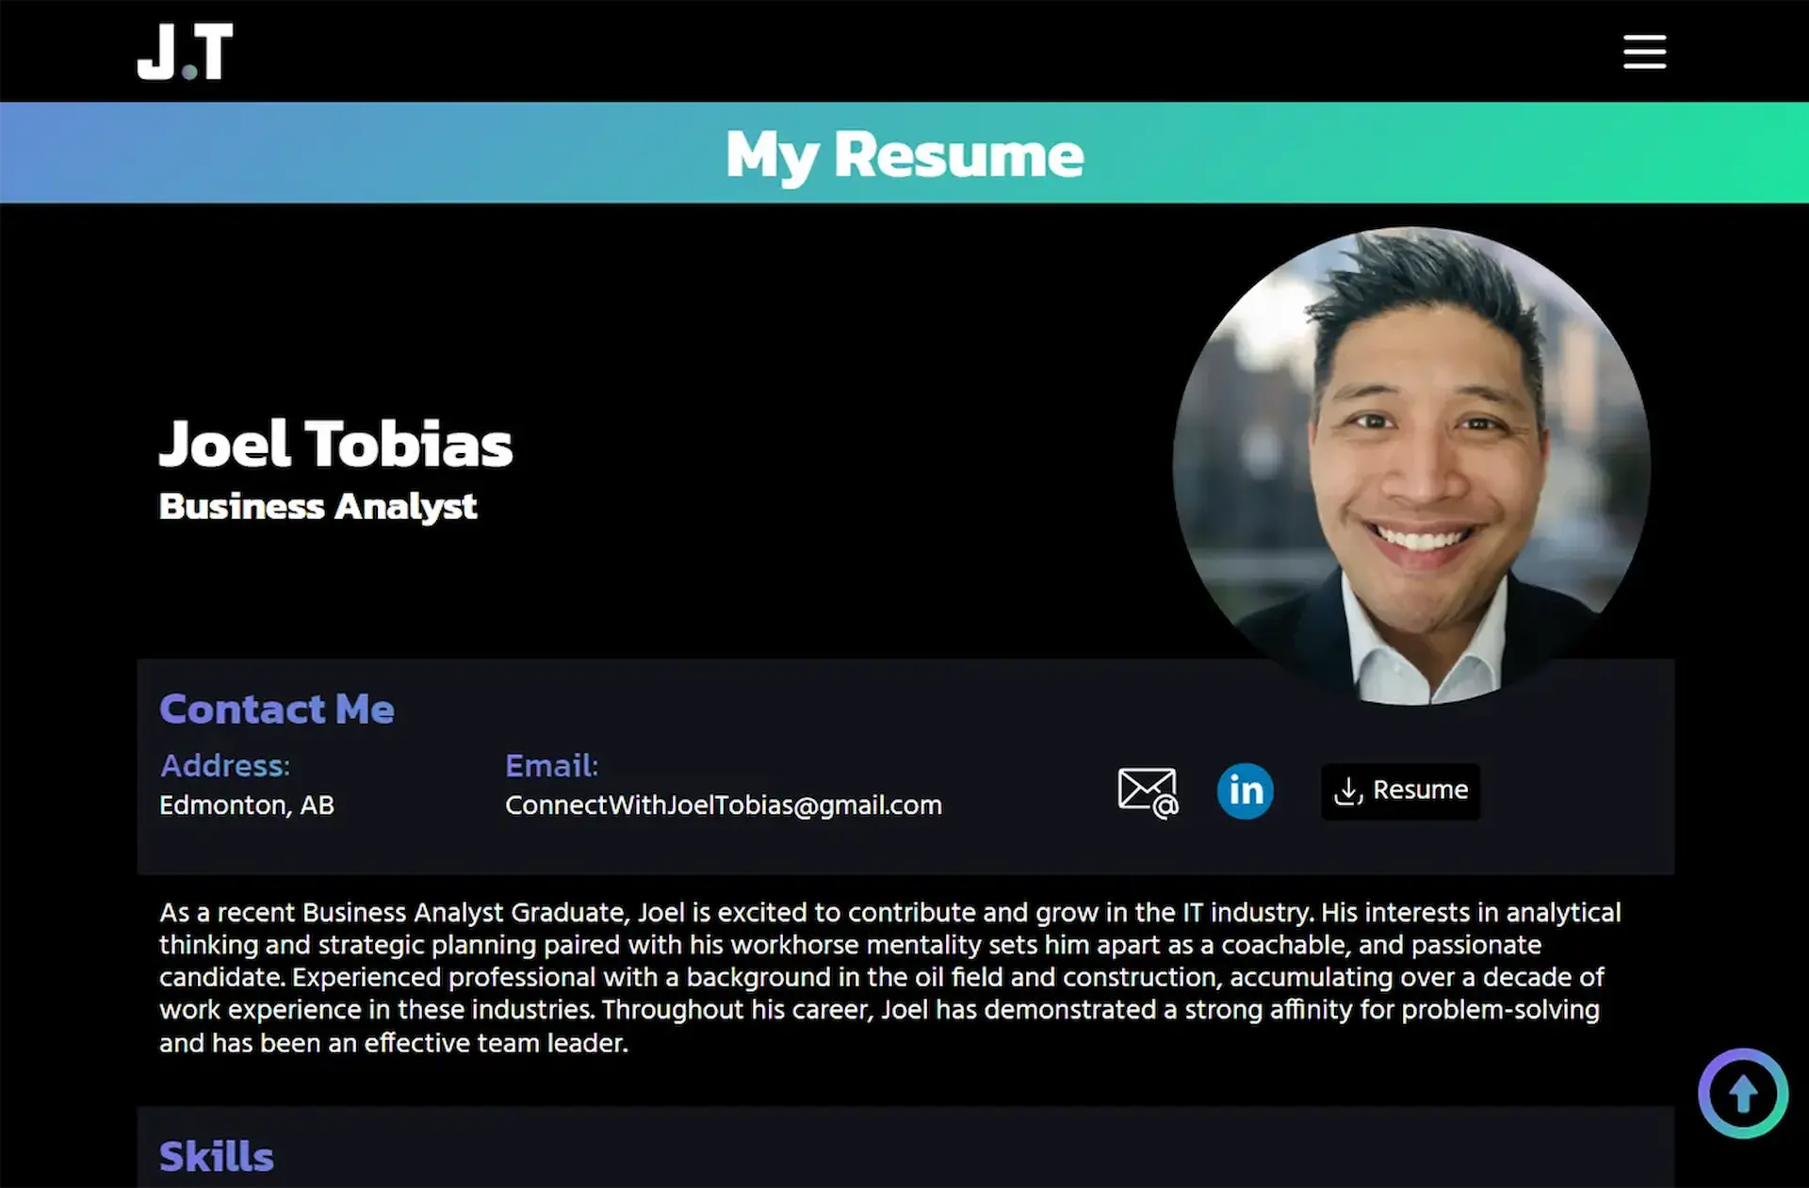The width and height of the screenshot is (1809, 1188).
Task: Click the Contact Me heading
Action: 277,709
